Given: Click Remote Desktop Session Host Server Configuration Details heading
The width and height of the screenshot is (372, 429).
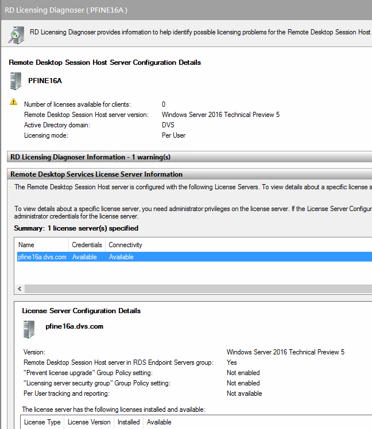Looking at the screenshot, I should [104, 63].
